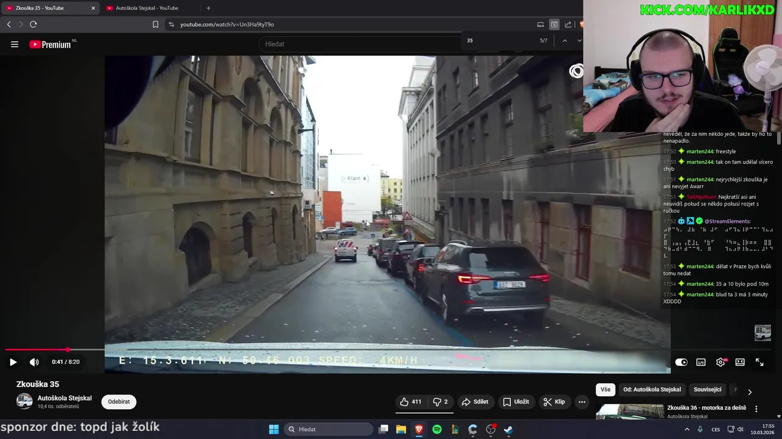Close the Zkouška 35 browser tab

click(93, 8)
